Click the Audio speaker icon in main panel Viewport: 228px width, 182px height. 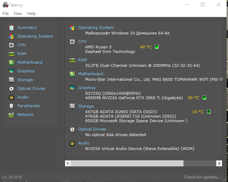click(x=72, y=143)
